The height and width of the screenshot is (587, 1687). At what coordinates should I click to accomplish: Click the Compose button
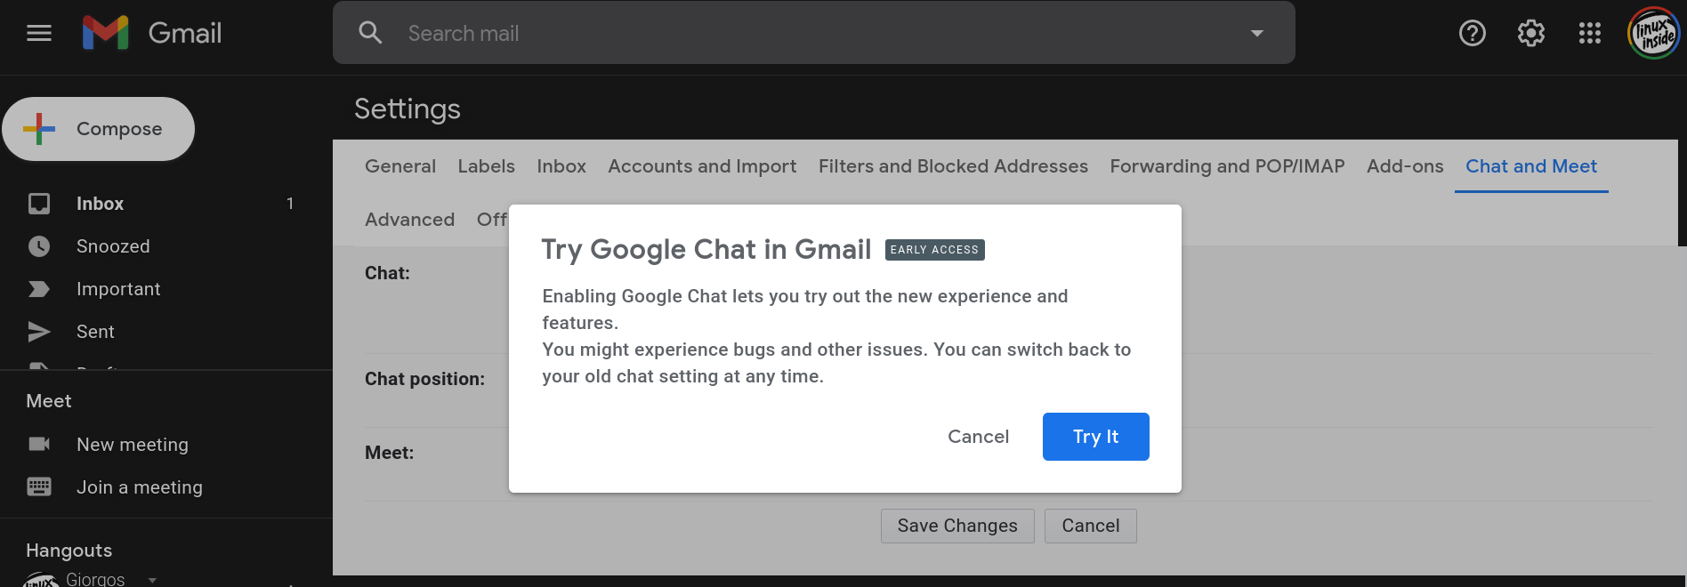(99, 129)
